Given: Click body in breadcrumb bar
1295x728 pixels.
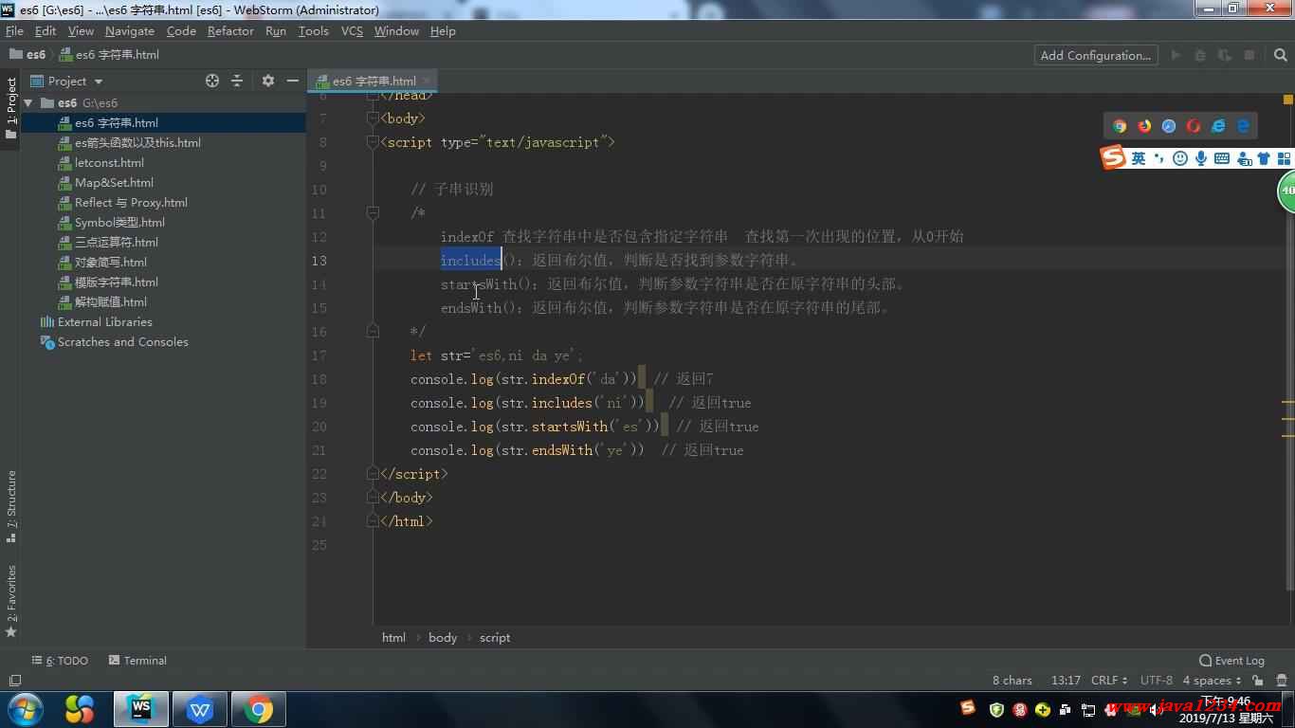Looking at the screenshot, I should point(443,638).
